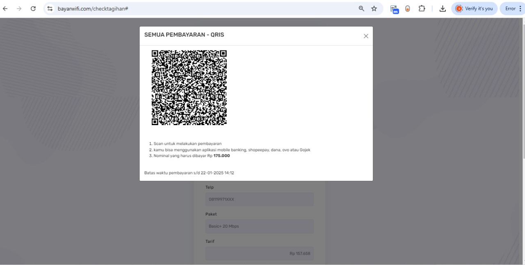Close the QRIS payment dialog
Viewport: 525px width, 265px height.
pyautogui.click(x=366, y=36)
